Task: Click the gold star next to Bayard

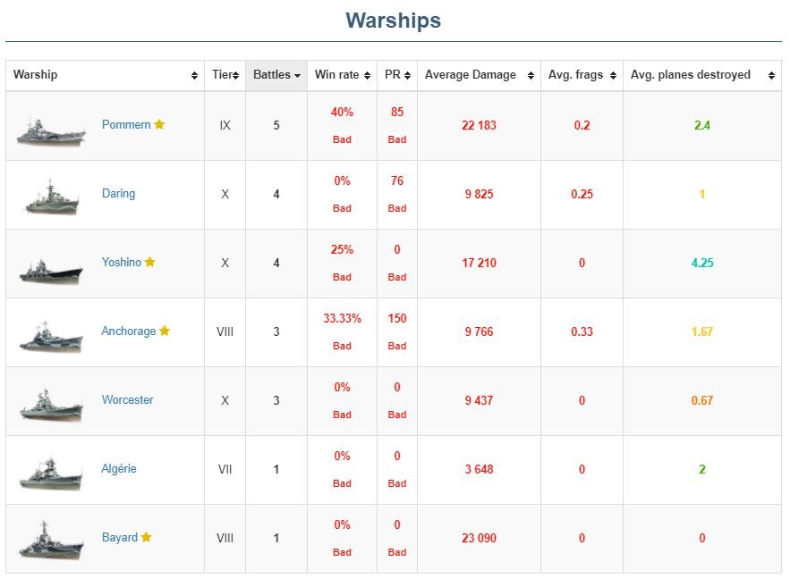Action: click(x=147, y=537)
